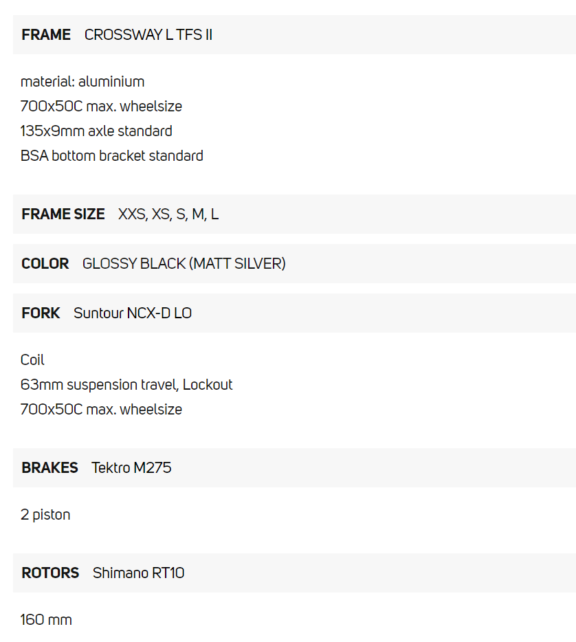576x642 pixels.
Task: Click max. wheelsize line under the fork section
Action: pyautogui.click(x=101, y=410)
